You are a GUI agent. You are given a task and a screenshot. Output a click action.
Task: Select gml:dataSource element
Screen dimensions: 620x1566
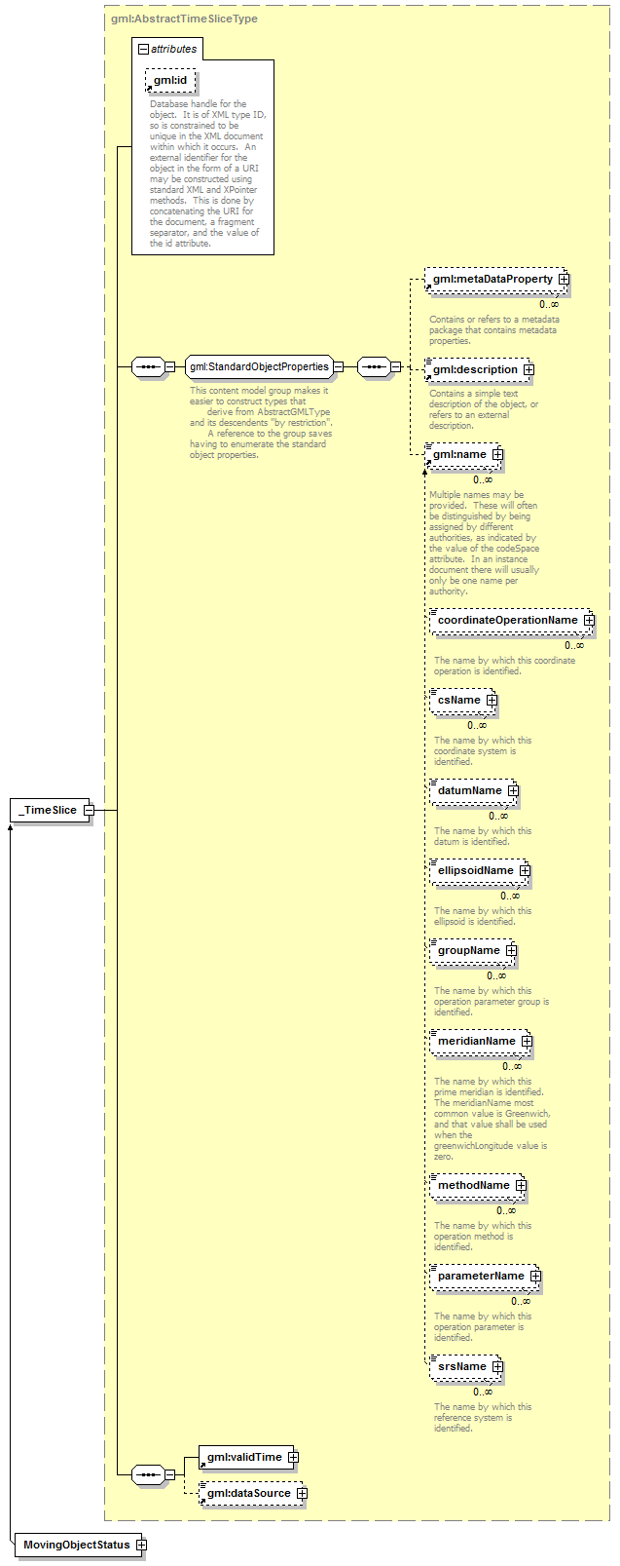(x=248, y=1494)
